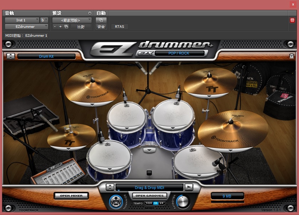Select next preset with the plus button
This screenshot has width=299, height=215.
point(60,26)
